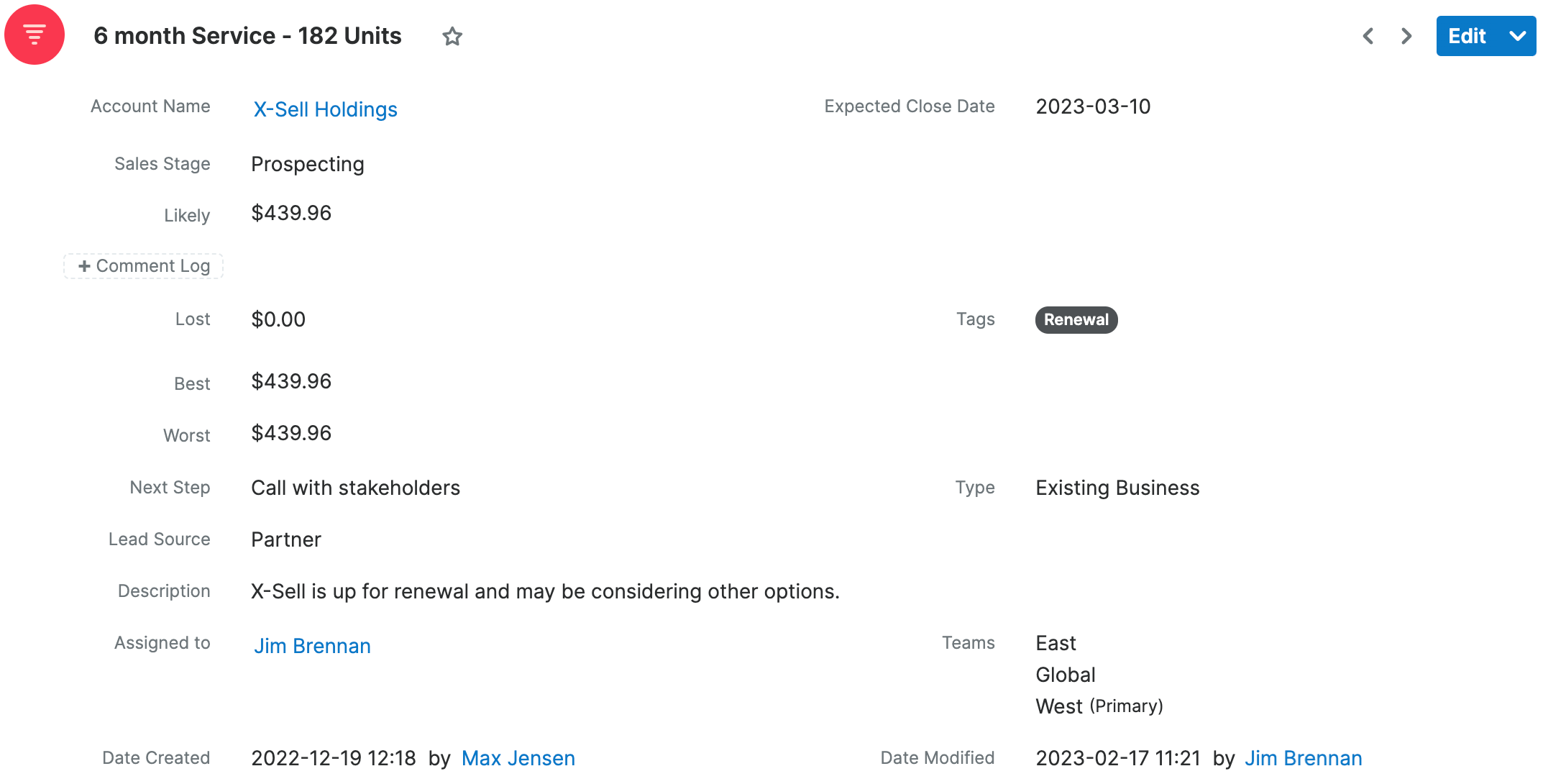
Task: Expand the Comment Log section
Action: [152, 266]
